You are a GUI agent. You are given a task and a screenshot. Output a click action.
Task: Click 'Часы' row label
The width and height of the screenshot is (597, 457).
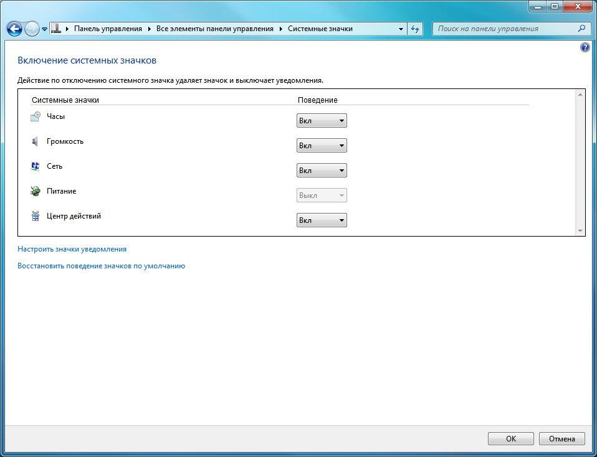[x=55, y=116]
